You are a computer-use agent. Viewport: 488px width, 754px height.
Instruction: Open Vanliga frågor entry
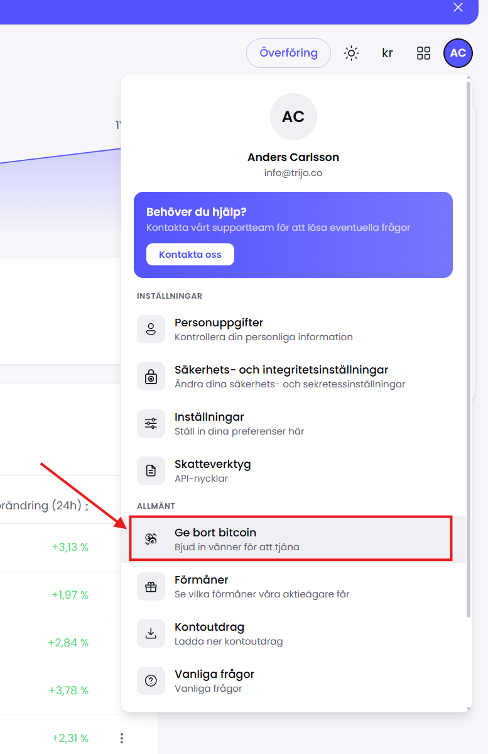pos(293,681)
